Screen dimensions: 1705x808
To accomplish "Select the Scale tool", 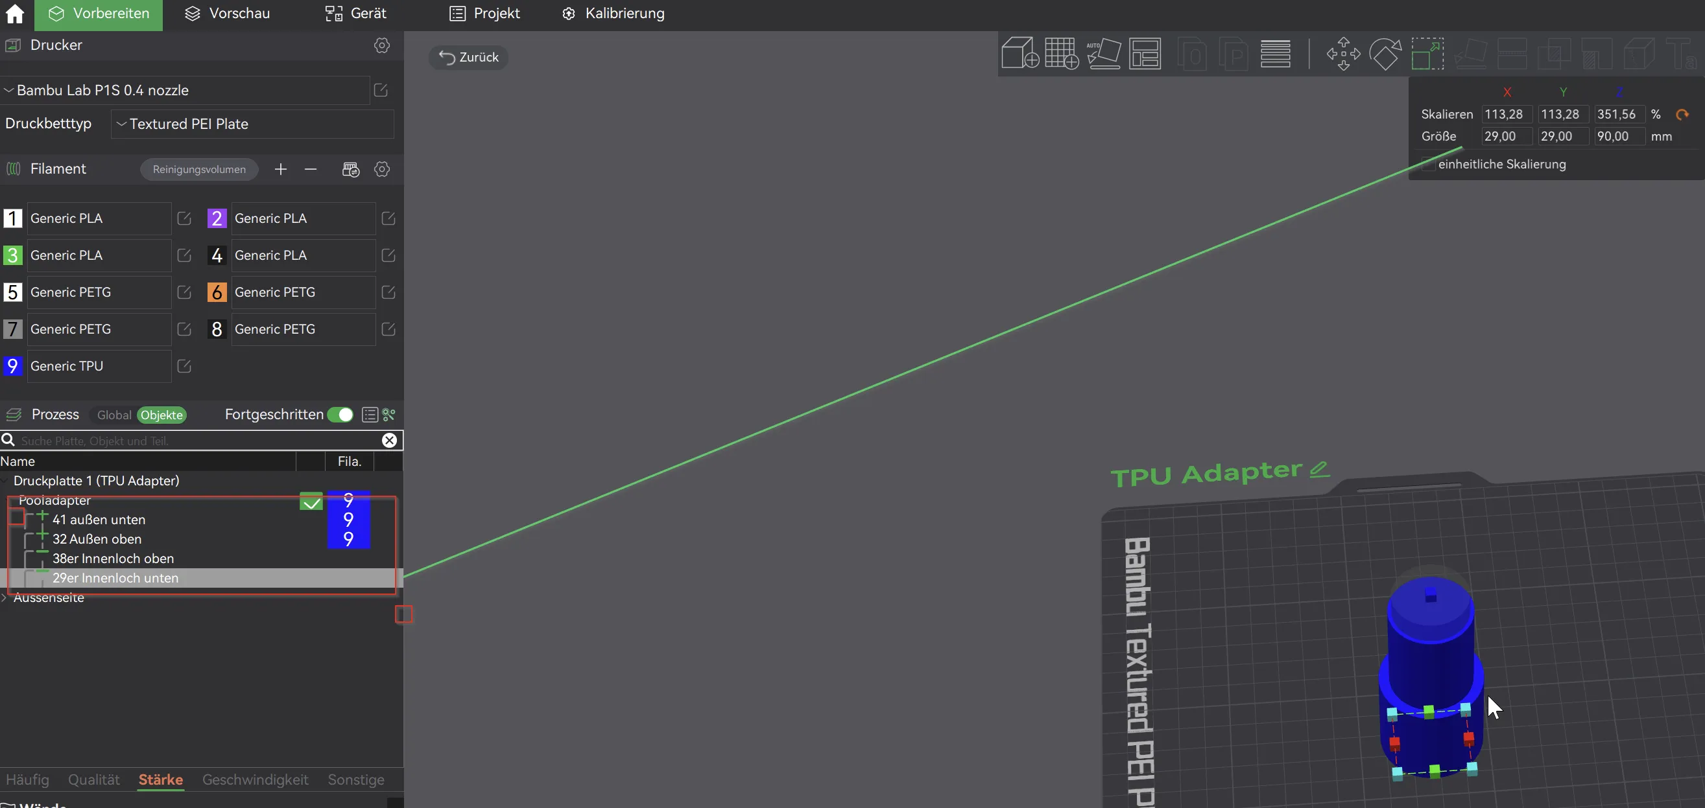I will point(1427,54).
